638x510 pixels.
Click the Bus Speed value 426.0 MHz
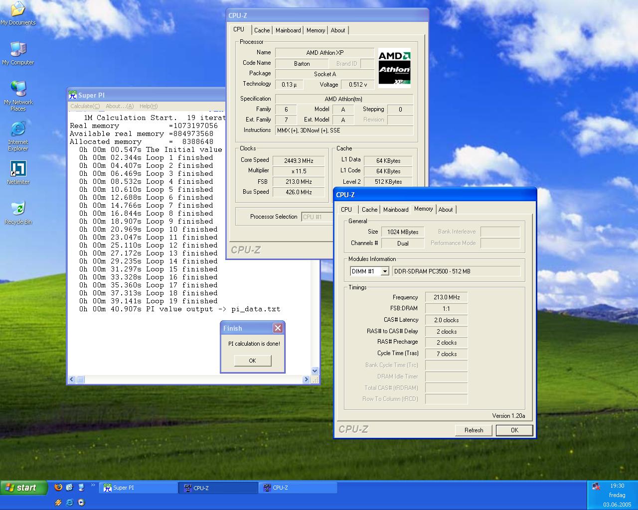pyautogui.click(x=299, y=192)
